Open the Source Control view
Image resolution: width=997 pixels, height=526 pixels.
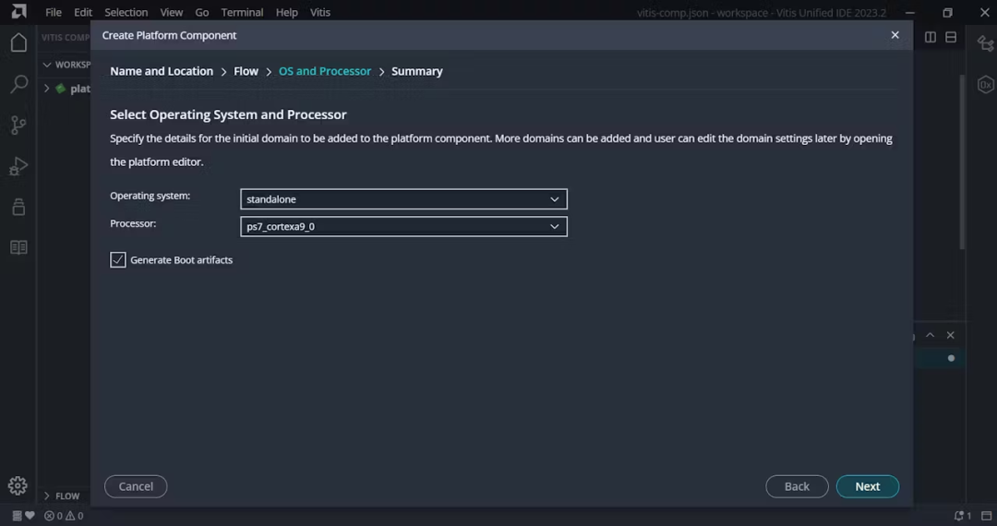click(x=19, y=126)
